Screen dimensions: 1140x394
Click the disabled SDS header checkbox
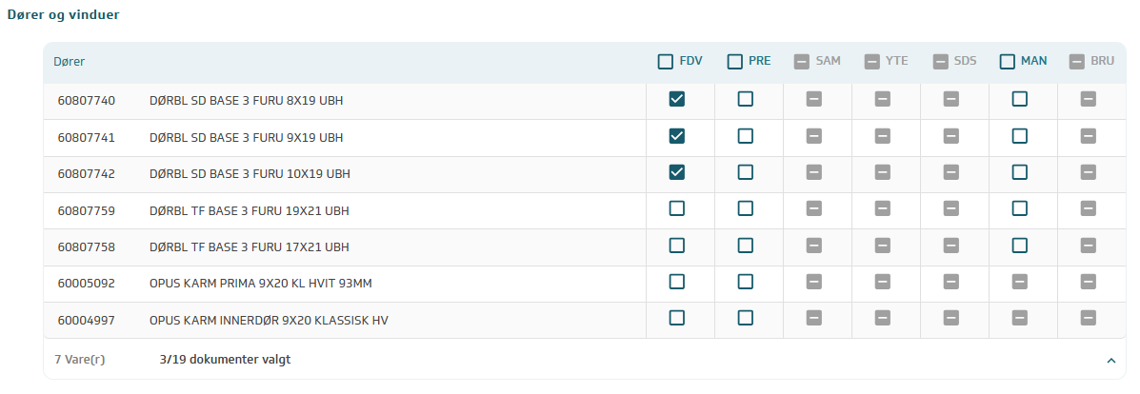coord(941,62)
